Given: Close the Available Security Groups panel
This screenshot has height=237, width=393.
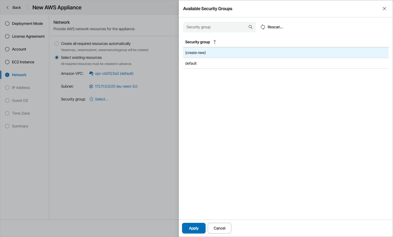Looking at the screenshot, I should (x=384, y=9).
